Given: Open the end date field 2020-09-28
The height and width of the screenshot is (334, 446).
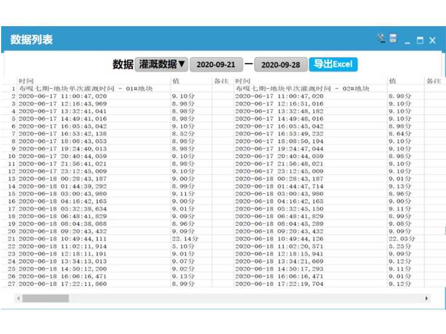Looking at the screenshot, I should pyautogui.click(x=280, y=65).
